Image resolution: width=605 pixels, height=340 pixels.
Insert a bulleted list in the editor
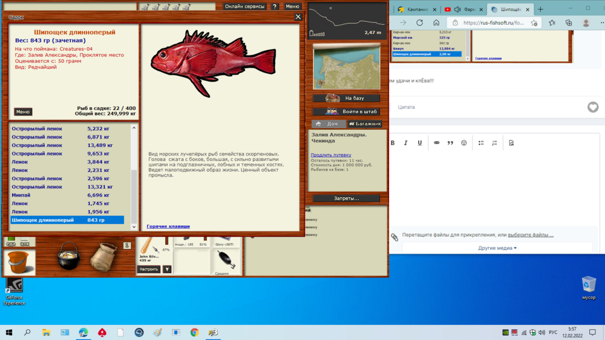click(x=481, y=143)
